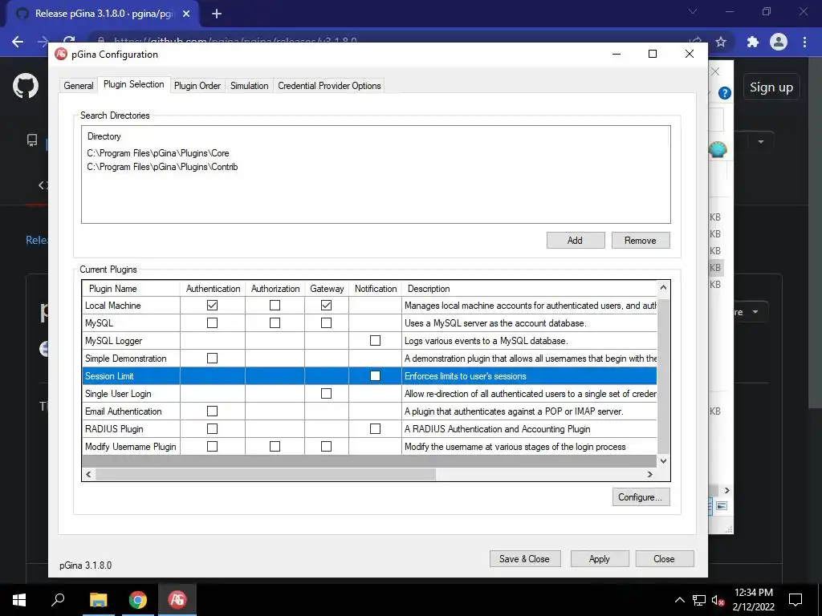Show hidden tray icons chevron

pyautogui.click(x=679, y=600)
